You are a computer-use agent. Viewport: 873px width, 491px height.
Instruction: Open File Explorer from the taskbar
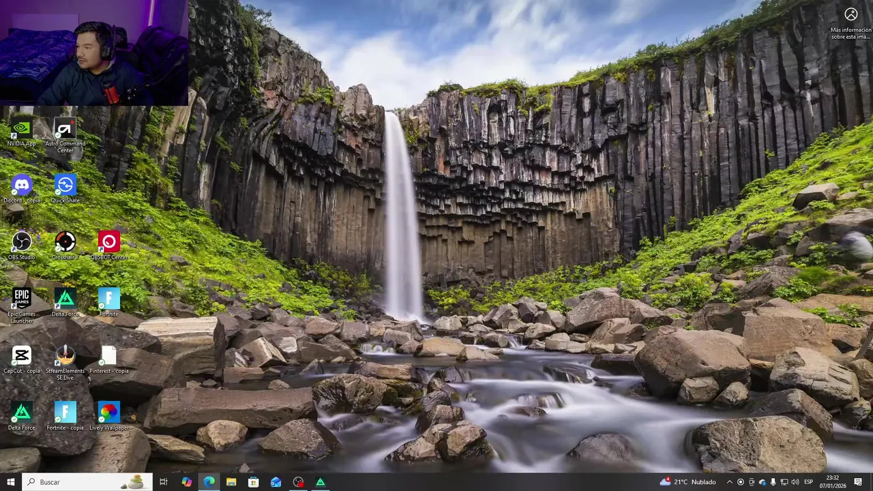[231, 482]
